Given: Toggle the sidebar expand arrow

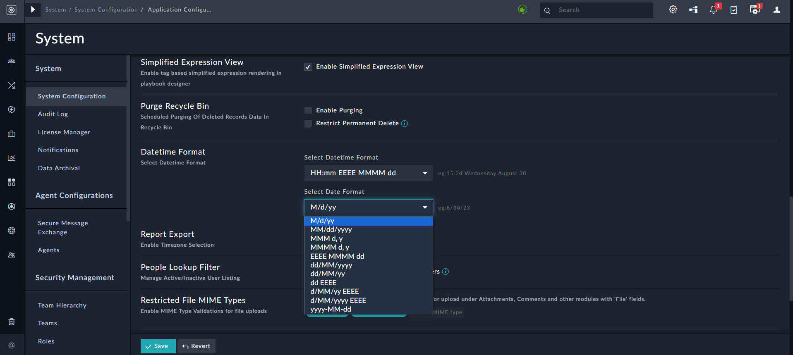Looking at the screenshot, I should tap(33, 10).
